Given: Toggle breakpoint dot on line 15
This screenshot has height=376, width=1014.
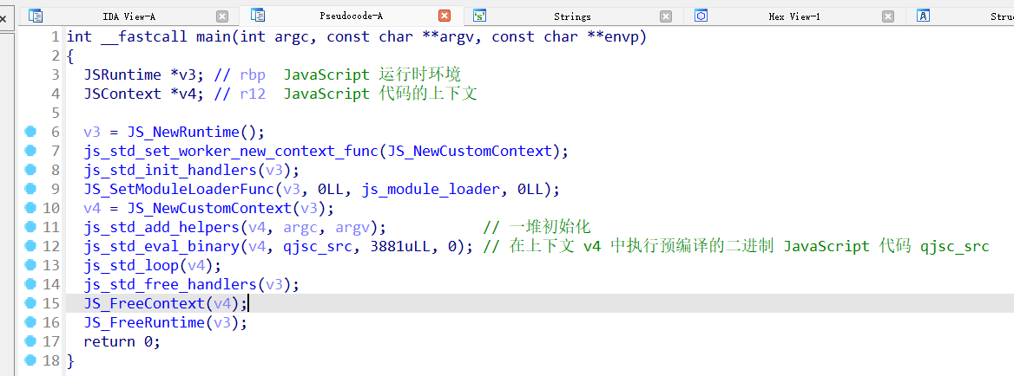Looking at the screenshot, I should click(x=30, y=302).
